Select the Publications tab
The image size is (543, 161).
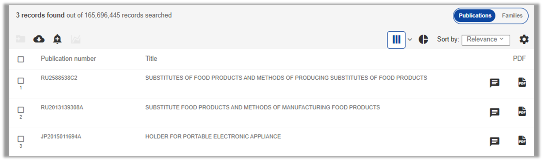(475, 16)
